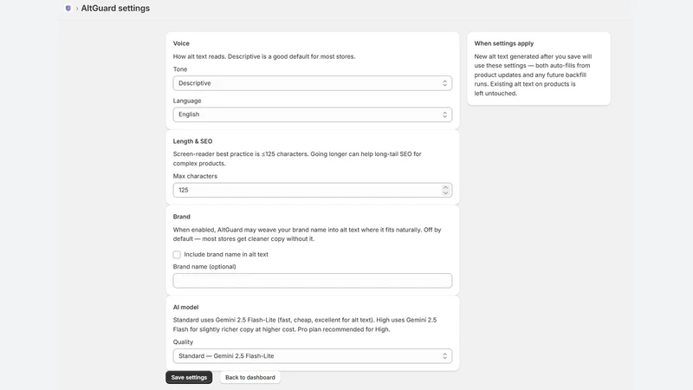Click the Length & SEO heading
The height and width of the screenshot is (390, 693).
[x=192, y=141]
